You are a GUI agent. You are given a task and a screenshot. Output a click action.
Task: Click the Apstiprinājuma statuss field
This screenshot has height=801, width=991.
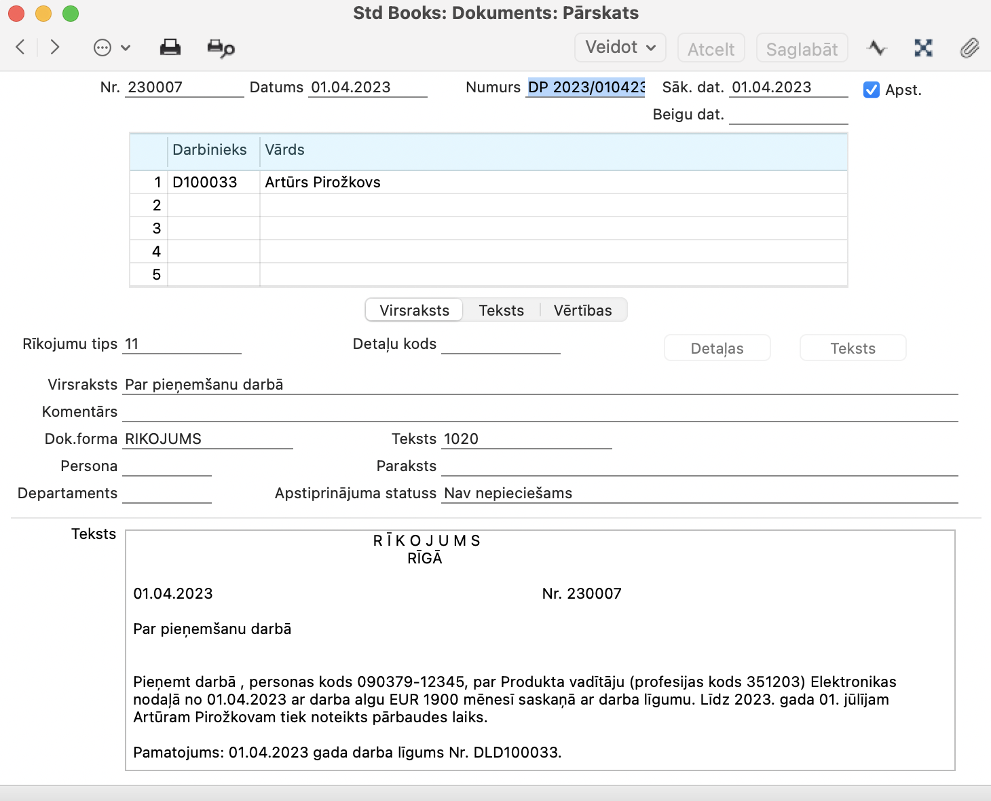tap(699, 493)
